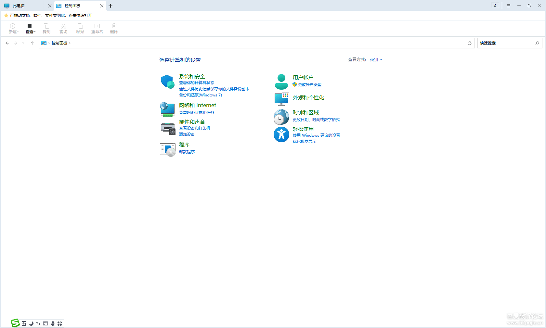Open 使用 Windows 建议的设置 link
This screenshot has width=546, height=328.
tap(317, 135)
